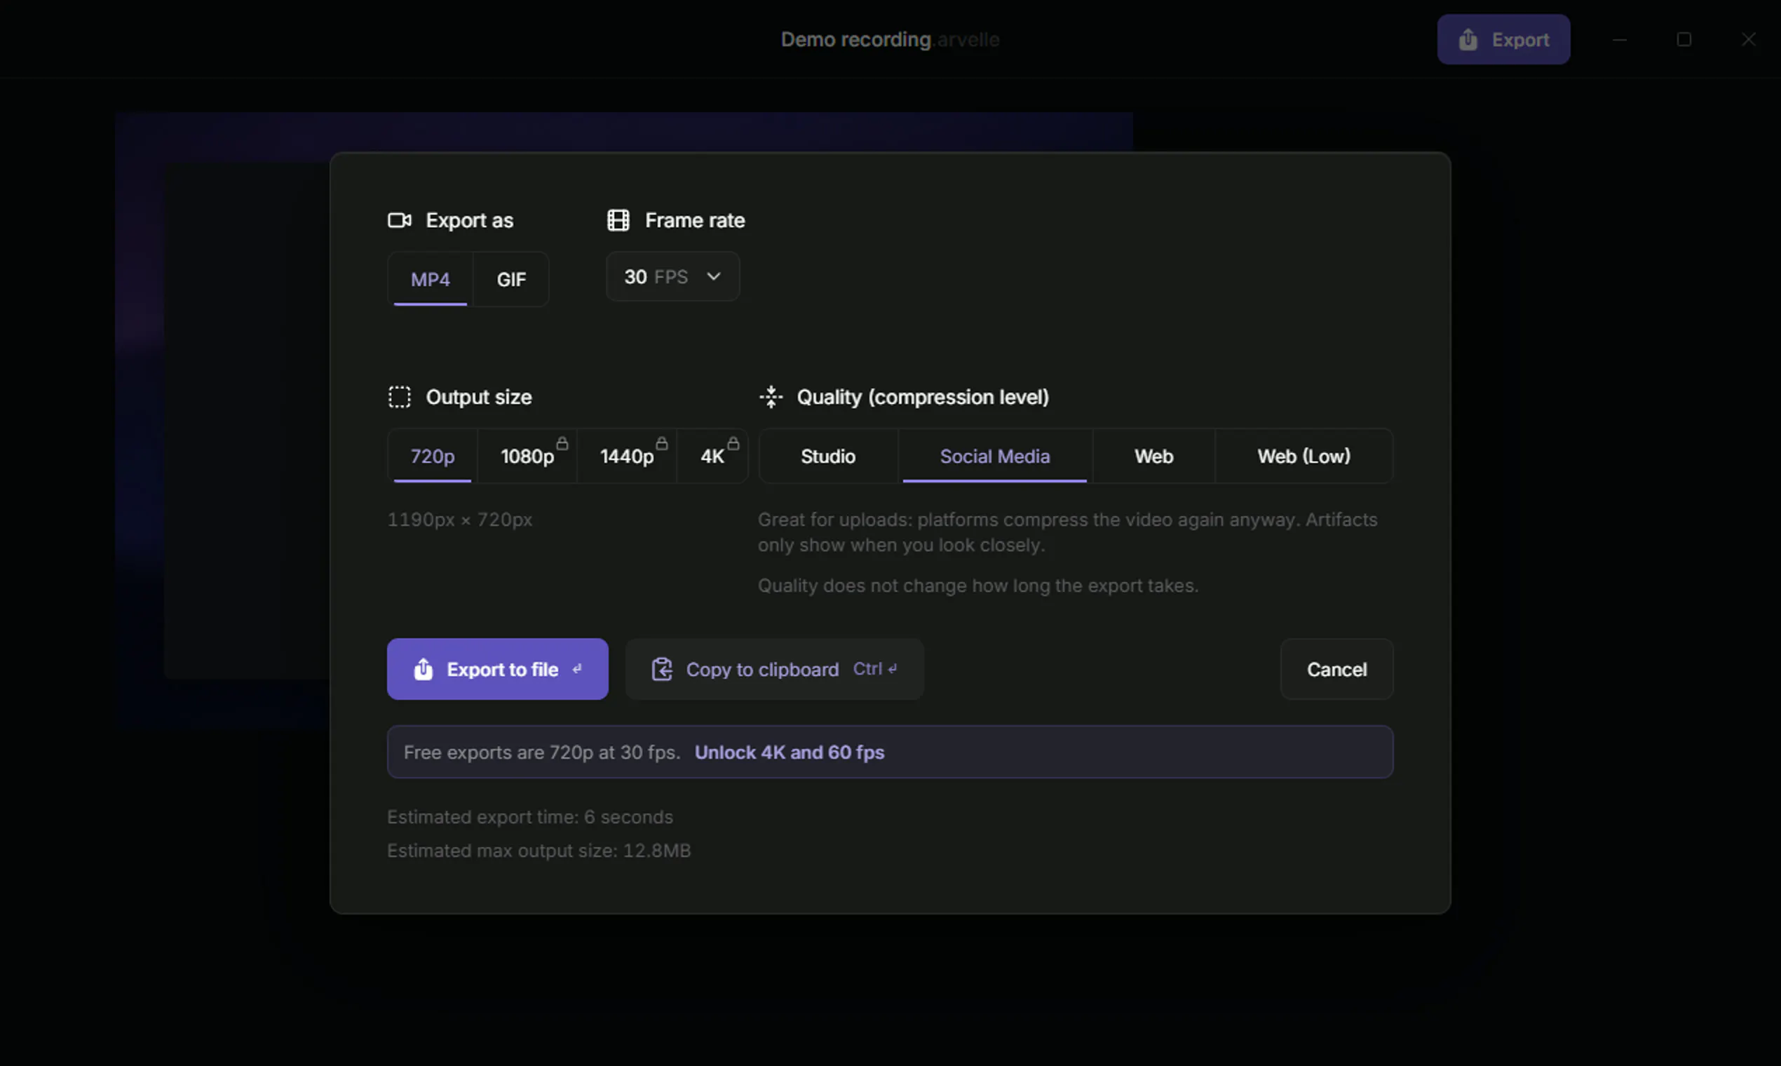Copy the video to clipboard
Viewport: 1781px width, 1066px height.
coord(774,669)
